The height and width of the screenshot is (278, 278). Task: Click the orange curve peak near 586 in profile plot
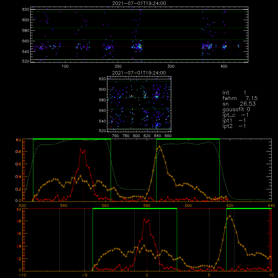[160, 147]
